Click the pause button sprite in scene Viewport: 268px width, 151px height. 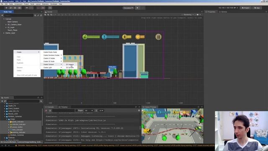[x=158, y=37]
